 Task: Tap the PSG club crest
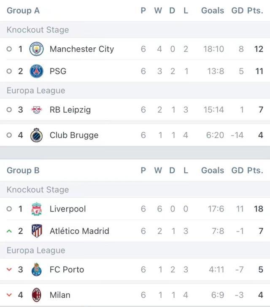36,71
